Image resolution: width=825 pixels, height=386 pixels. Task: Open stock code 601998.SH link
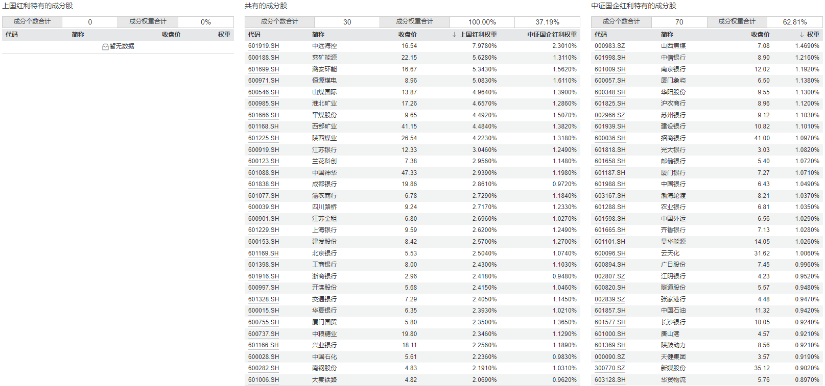(610, 58)
